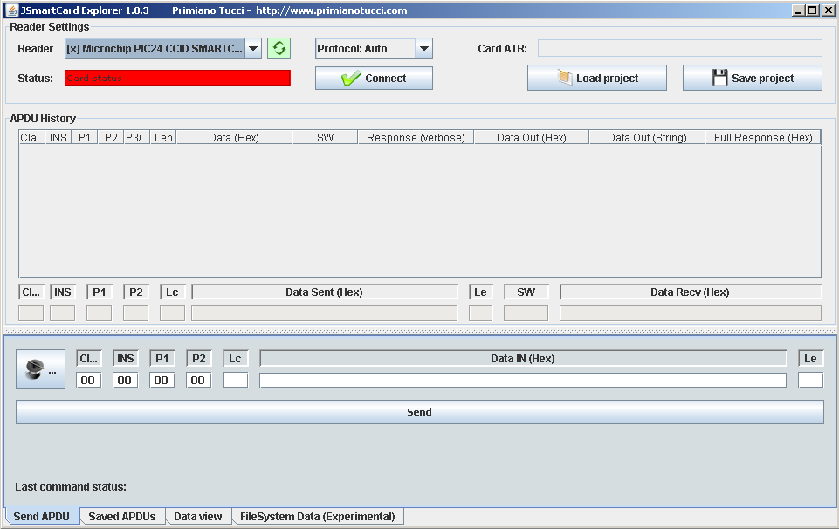839x529 pixels.
Task: Switch to the Saved APDUs tab
Action: (121, 517)
